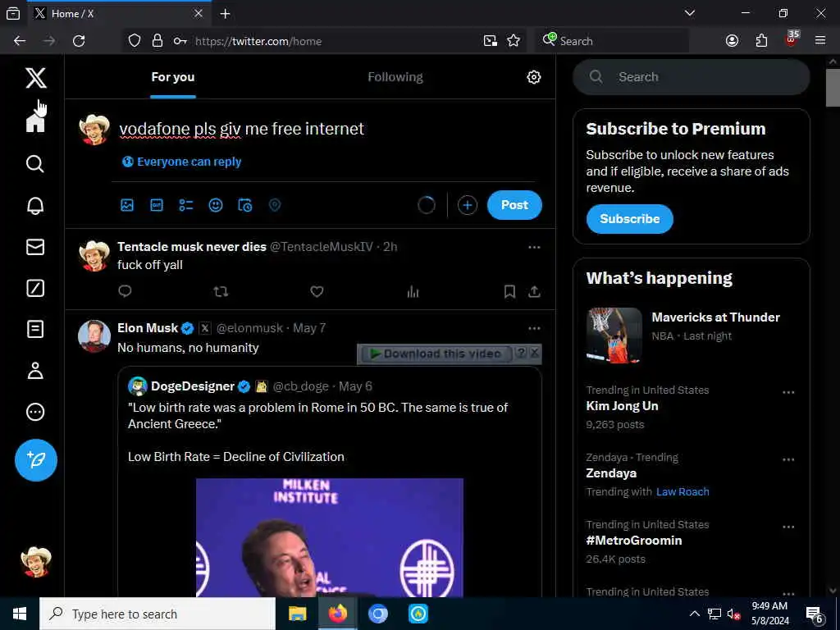Screen dimensions: 840x630
Task: Click the post text 'vodafone pls giv me free internet'
Action: (242, 129)
